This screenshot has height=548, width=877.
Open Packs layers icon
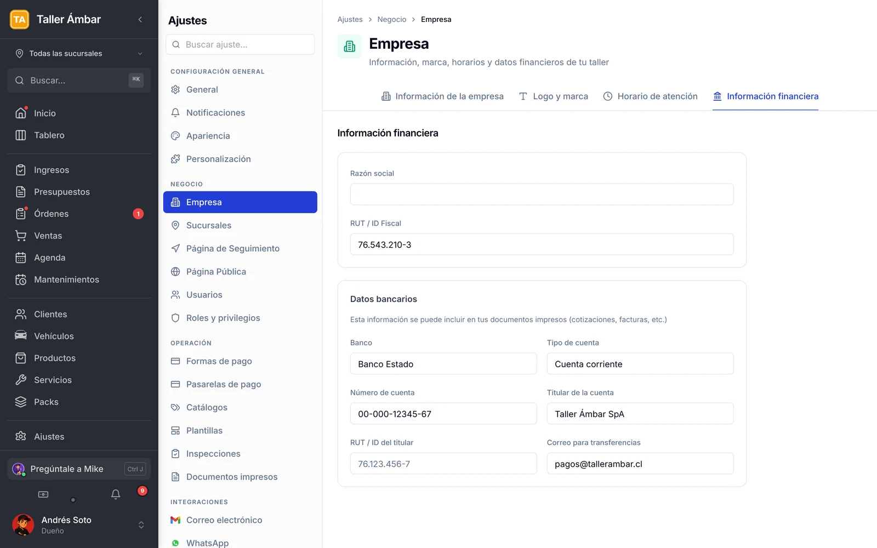[x=21, y=402]
